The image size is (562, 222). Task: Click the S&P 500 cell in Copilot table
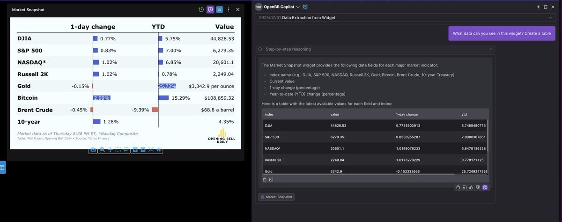271,137
